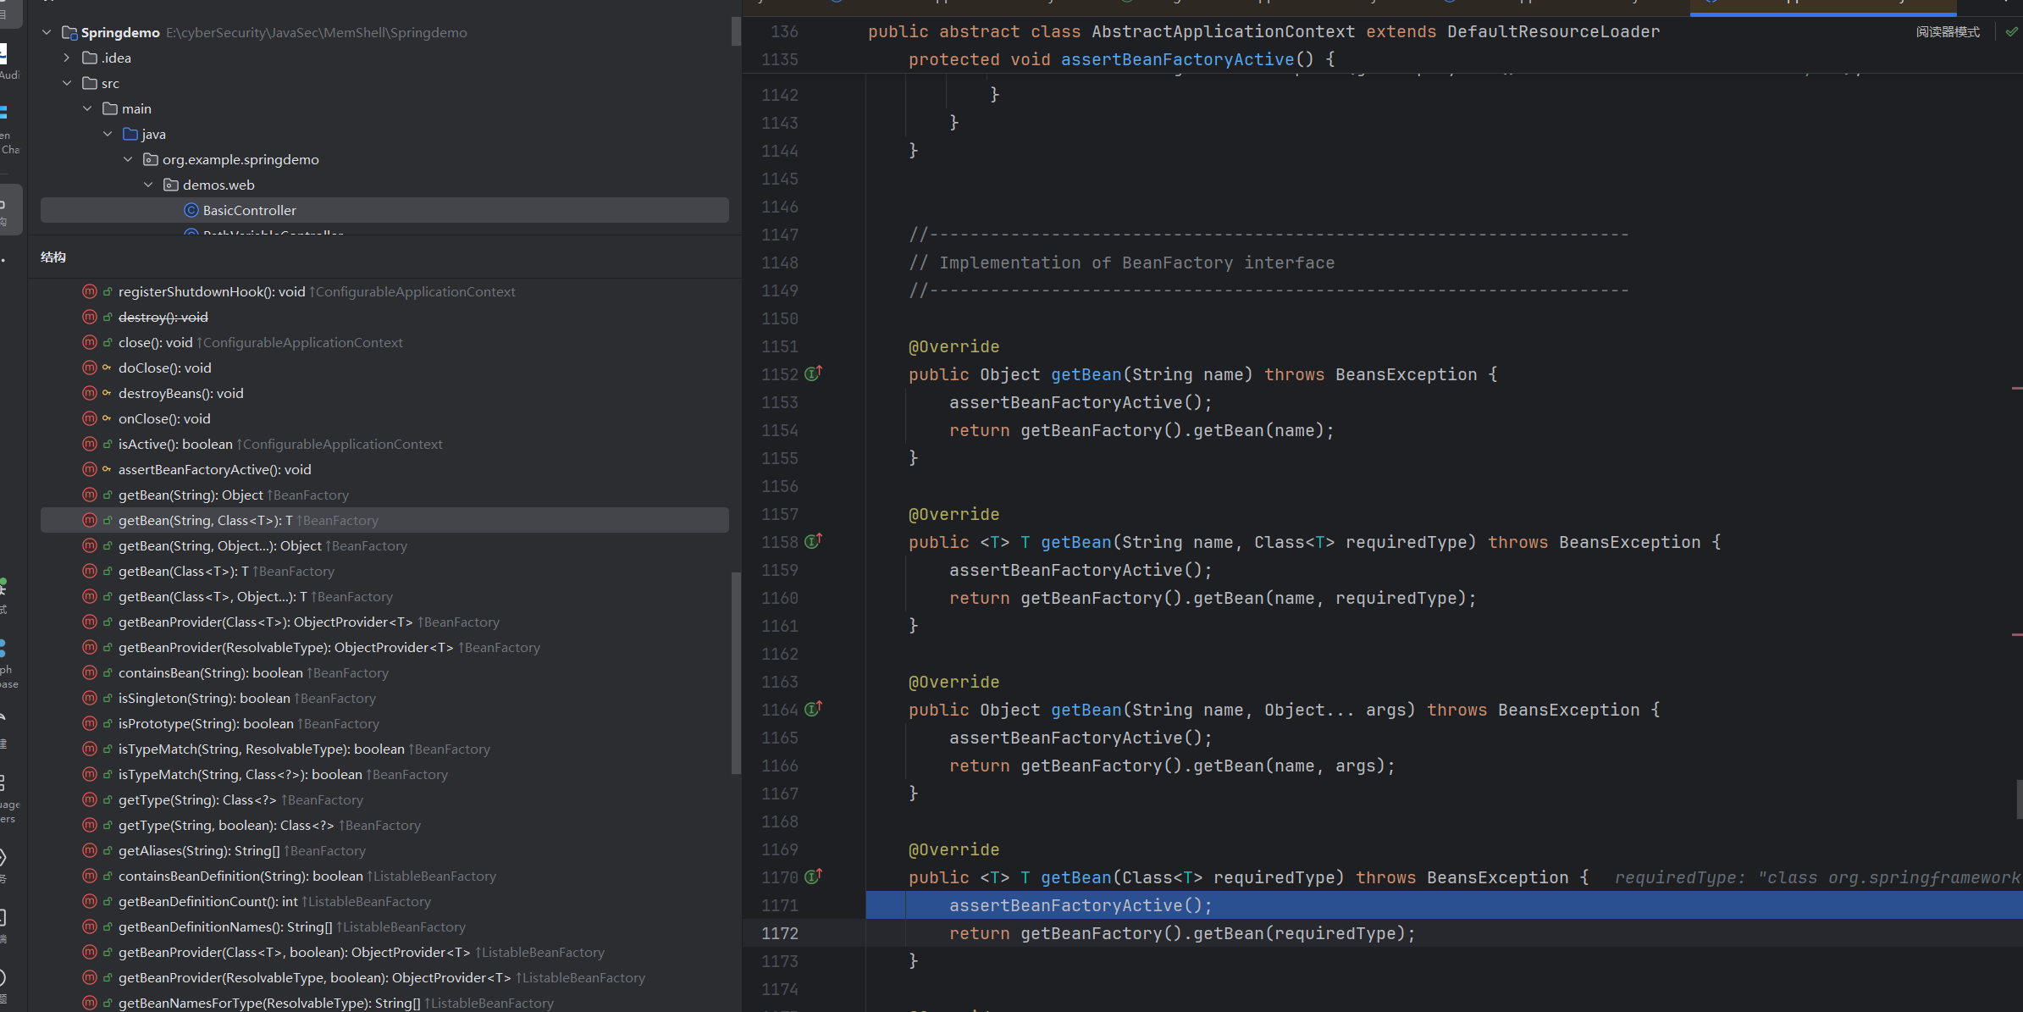Click method icon beside destroyBeans() in Structure
This screenshot has width=2023, height=1012.
pyautogui.click(x=90, y=393)
